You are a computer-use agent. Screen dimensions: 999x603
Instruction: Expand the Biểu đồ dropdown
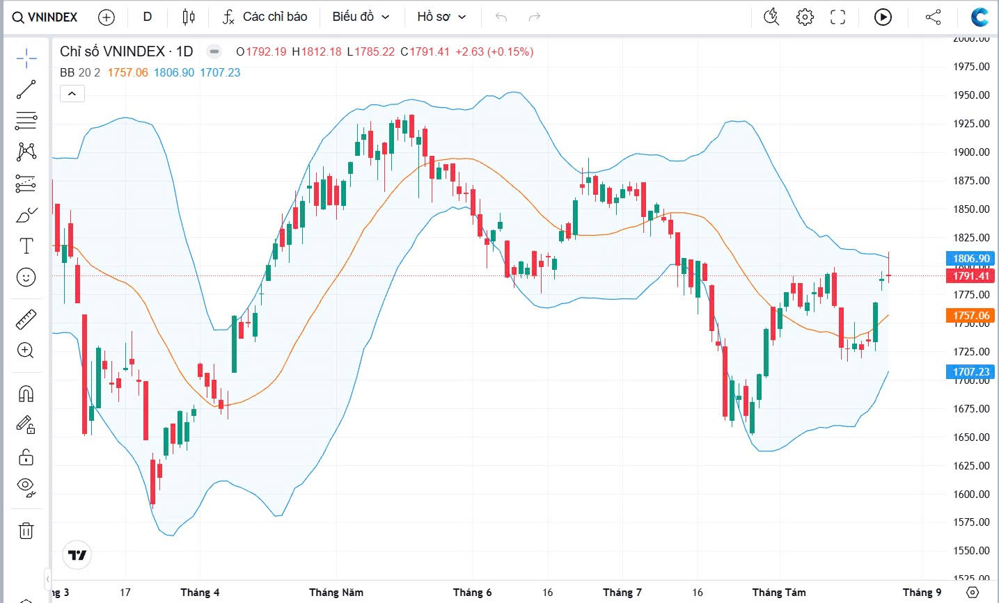[361, 17]
